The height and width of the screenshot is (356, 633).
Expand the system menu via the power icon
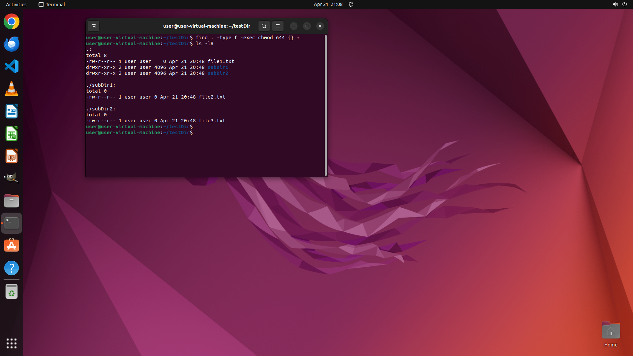click(x=624, y=4)
